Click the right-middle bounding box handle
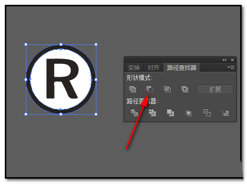The height and width of the screenshot is (184, 247). (96, 80)
